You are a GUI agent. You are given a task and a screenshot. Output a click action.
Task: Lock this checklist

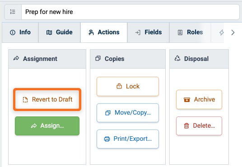pyautogui.click(x=128, y=86)
